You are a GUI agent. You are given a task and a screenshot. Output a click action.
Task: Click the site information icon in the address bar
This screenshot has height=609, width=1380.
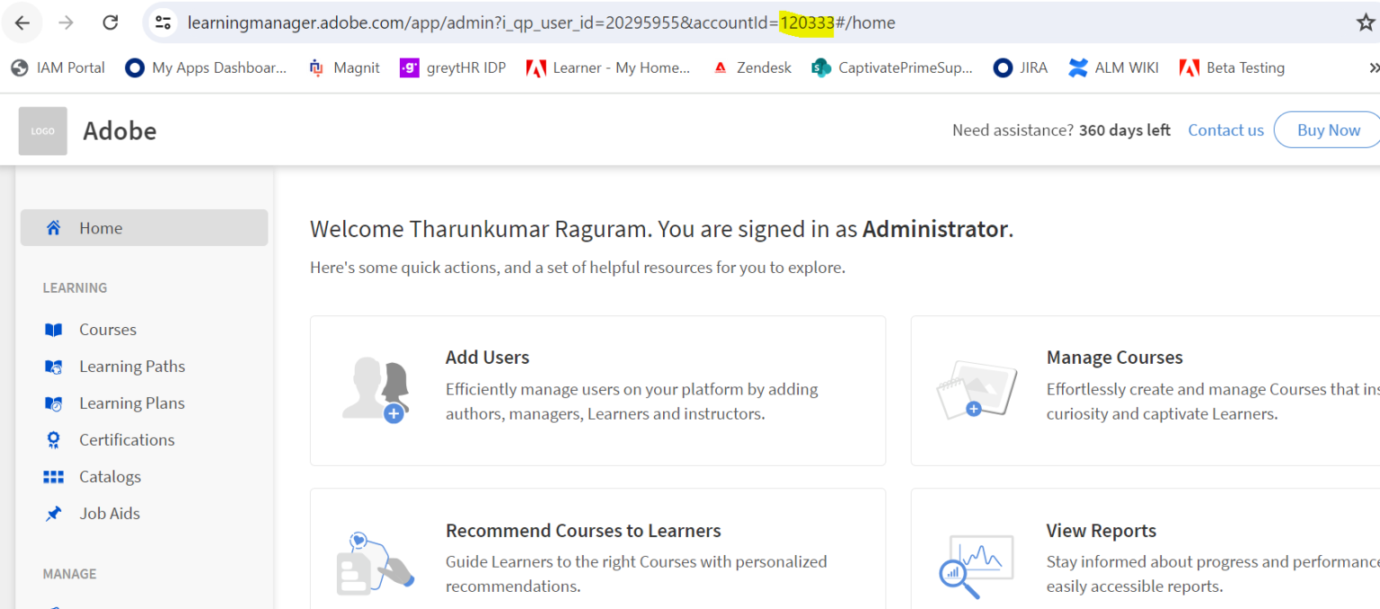coord(163,22)
